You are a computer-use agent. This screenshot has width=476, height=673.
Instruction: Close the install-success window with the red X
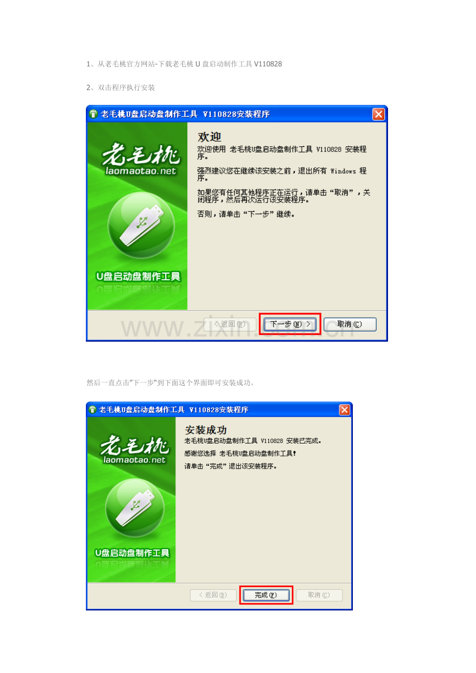[345, 410]
